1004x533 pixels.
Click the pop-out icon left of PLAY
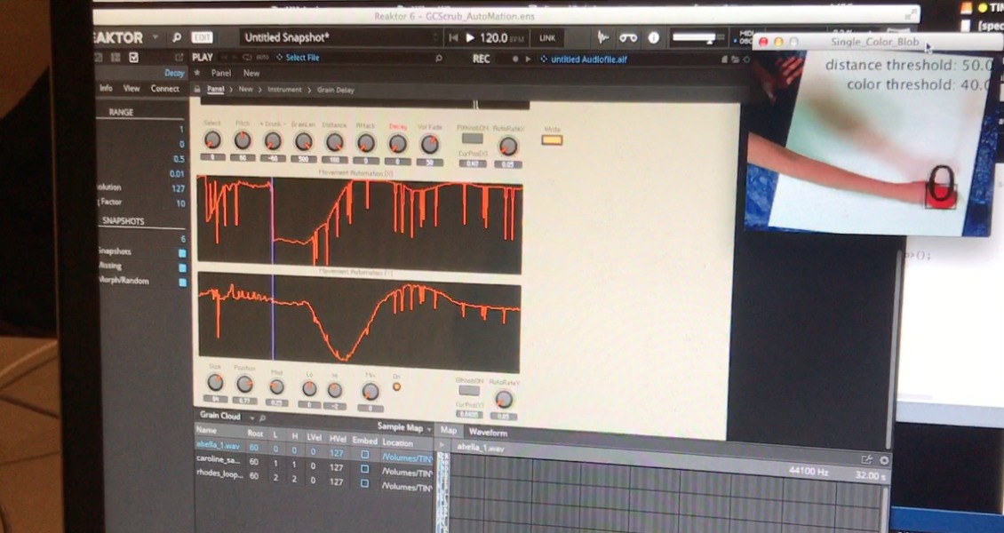(179, 58)
